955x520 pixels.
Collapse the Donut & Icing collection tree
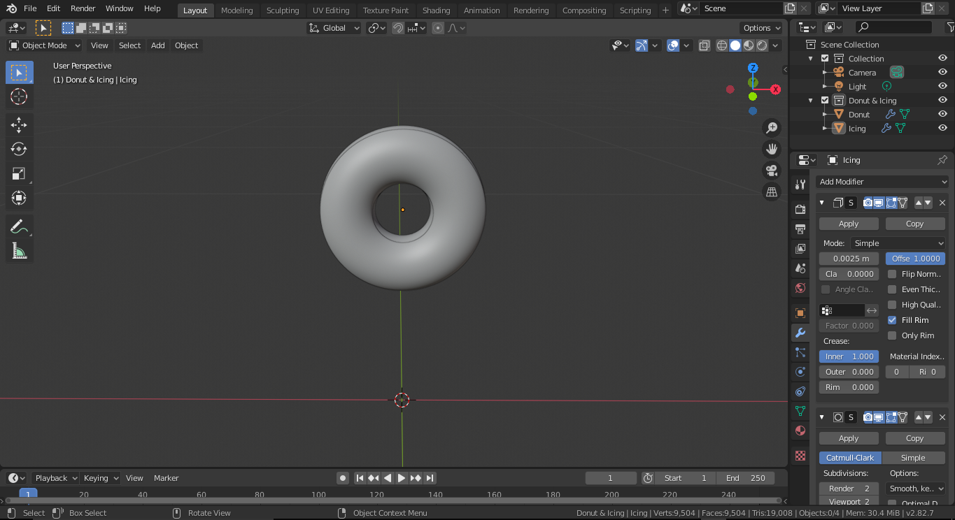click(x=811, y=100)
